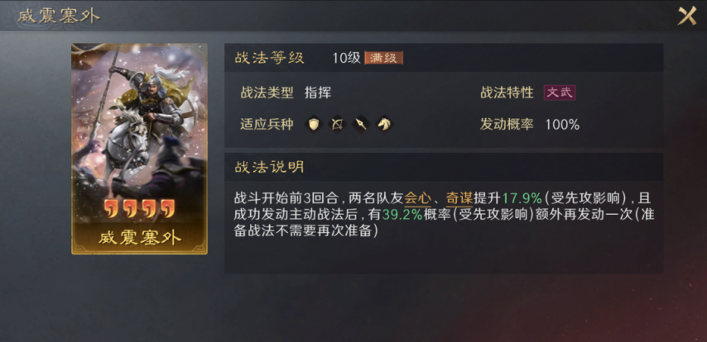Screen dimensions: 707x342
Task: Tap the 10级 level text
Action: (x=346, y=58)
